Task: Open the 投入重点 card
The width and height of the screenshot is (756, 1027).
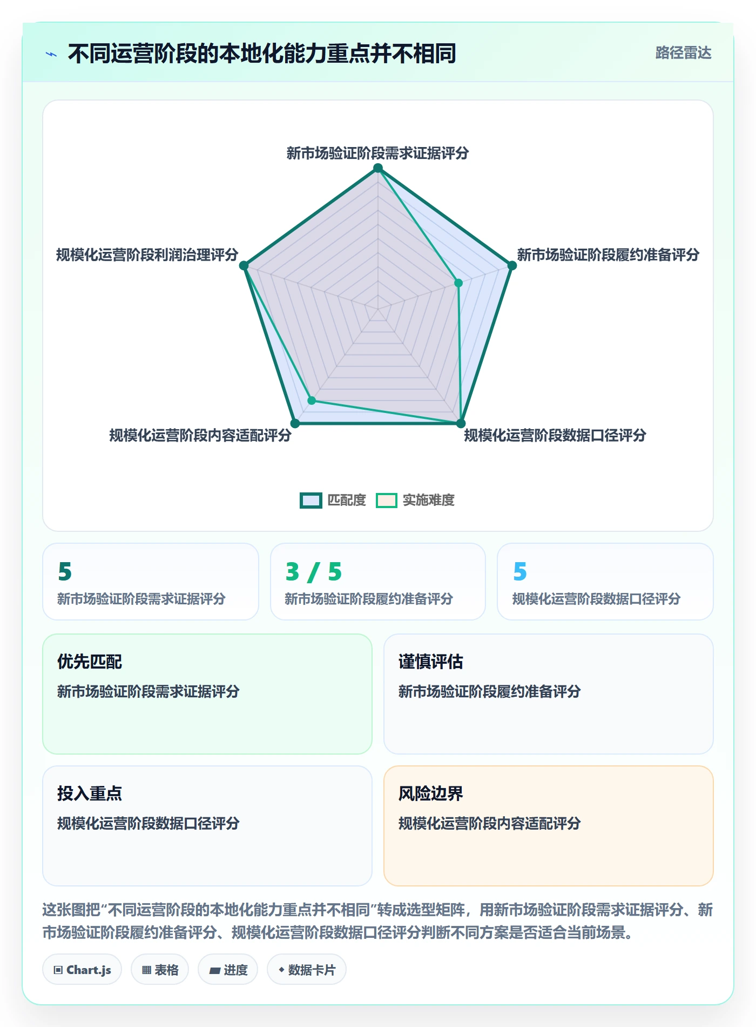Action: [207, 826]
